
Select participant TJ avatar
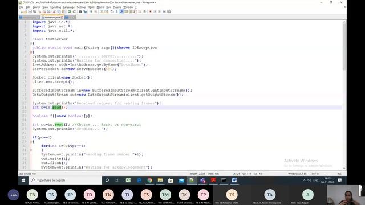tap(127, 195)
